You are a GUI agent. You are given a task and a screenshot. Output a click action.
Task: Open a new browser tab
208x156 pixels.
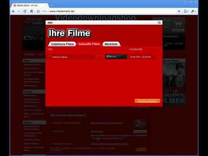click(x=52, y=6)
